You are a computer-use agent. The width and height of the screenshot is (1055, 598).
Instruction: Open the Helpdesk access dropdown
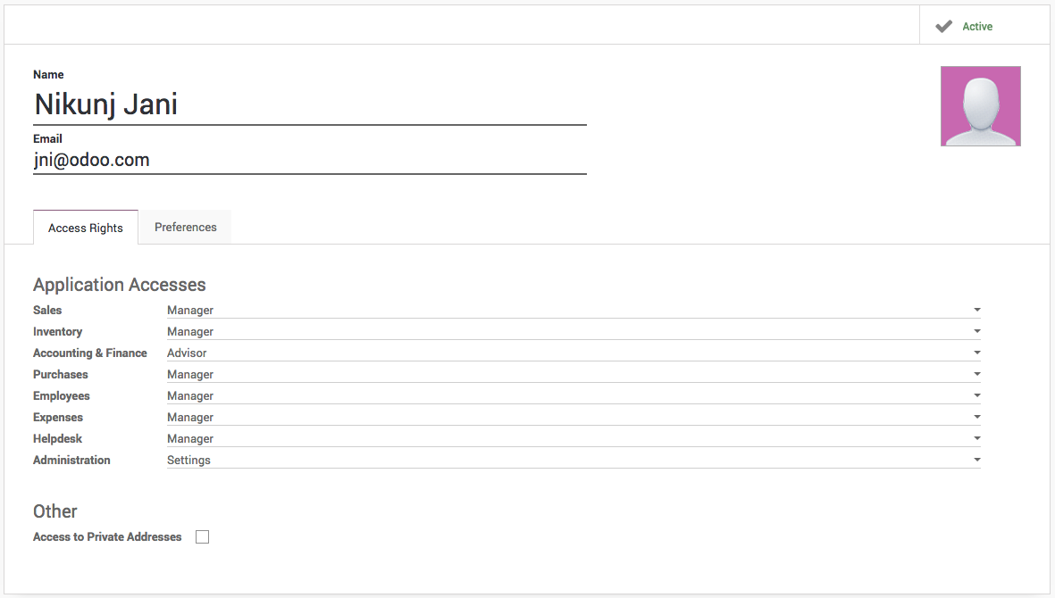pos(572,439)
